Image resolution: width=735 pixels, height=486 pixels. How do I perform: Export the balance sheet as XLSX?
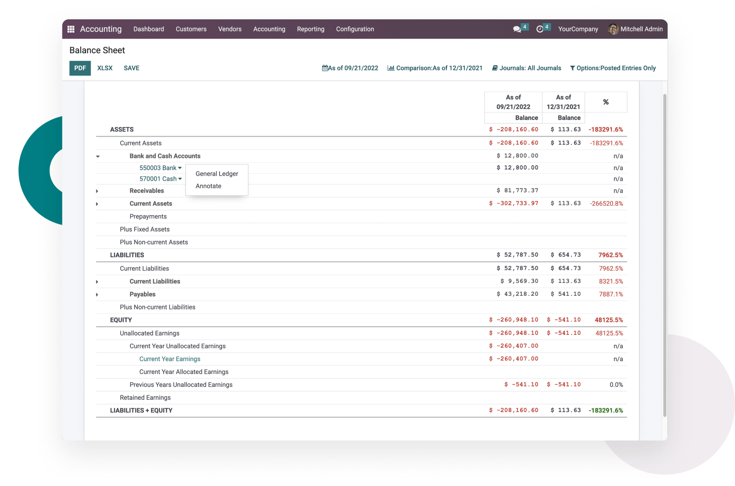pos(105,68)
